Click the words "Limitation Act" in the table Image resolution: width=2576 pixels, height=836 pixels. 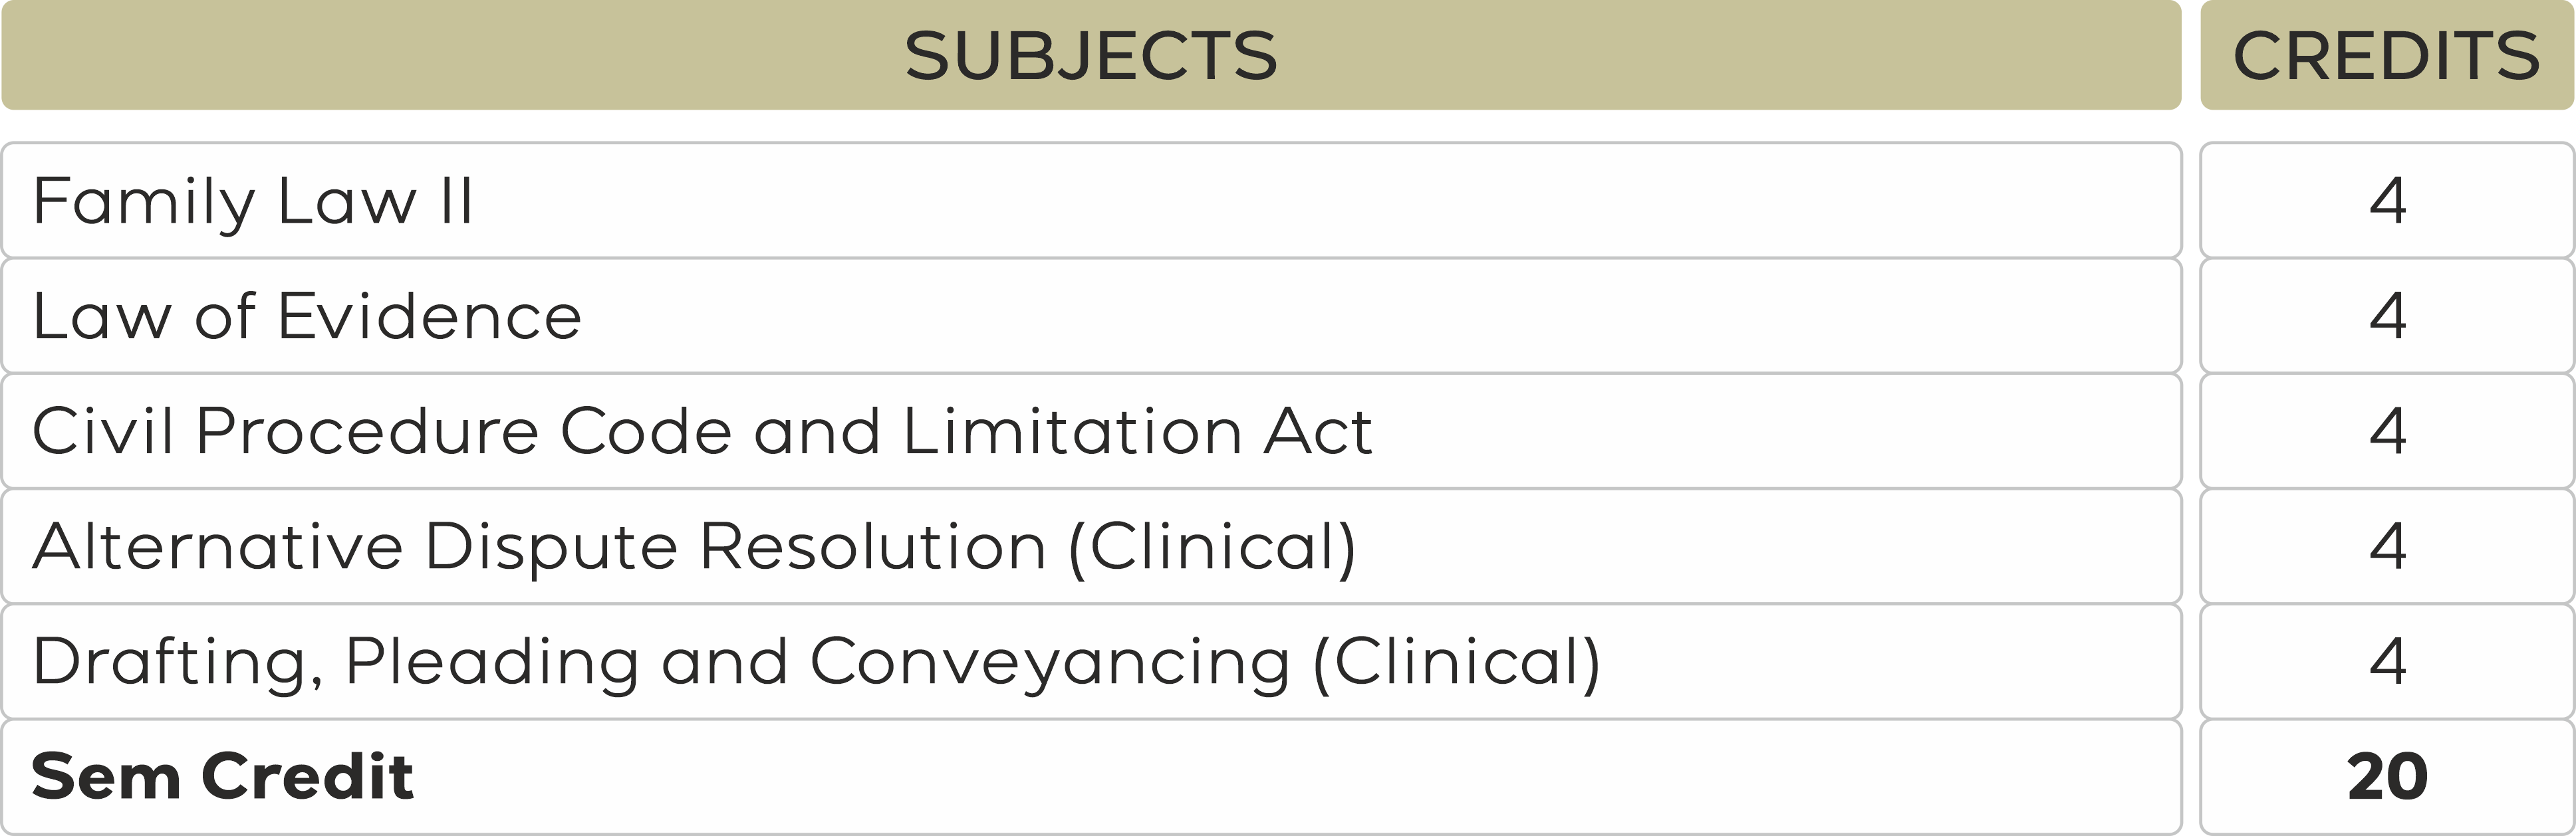(1137, 431)
